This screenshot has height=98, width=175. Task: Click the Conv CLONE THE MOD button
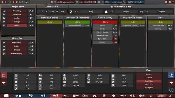click(88, 2)
